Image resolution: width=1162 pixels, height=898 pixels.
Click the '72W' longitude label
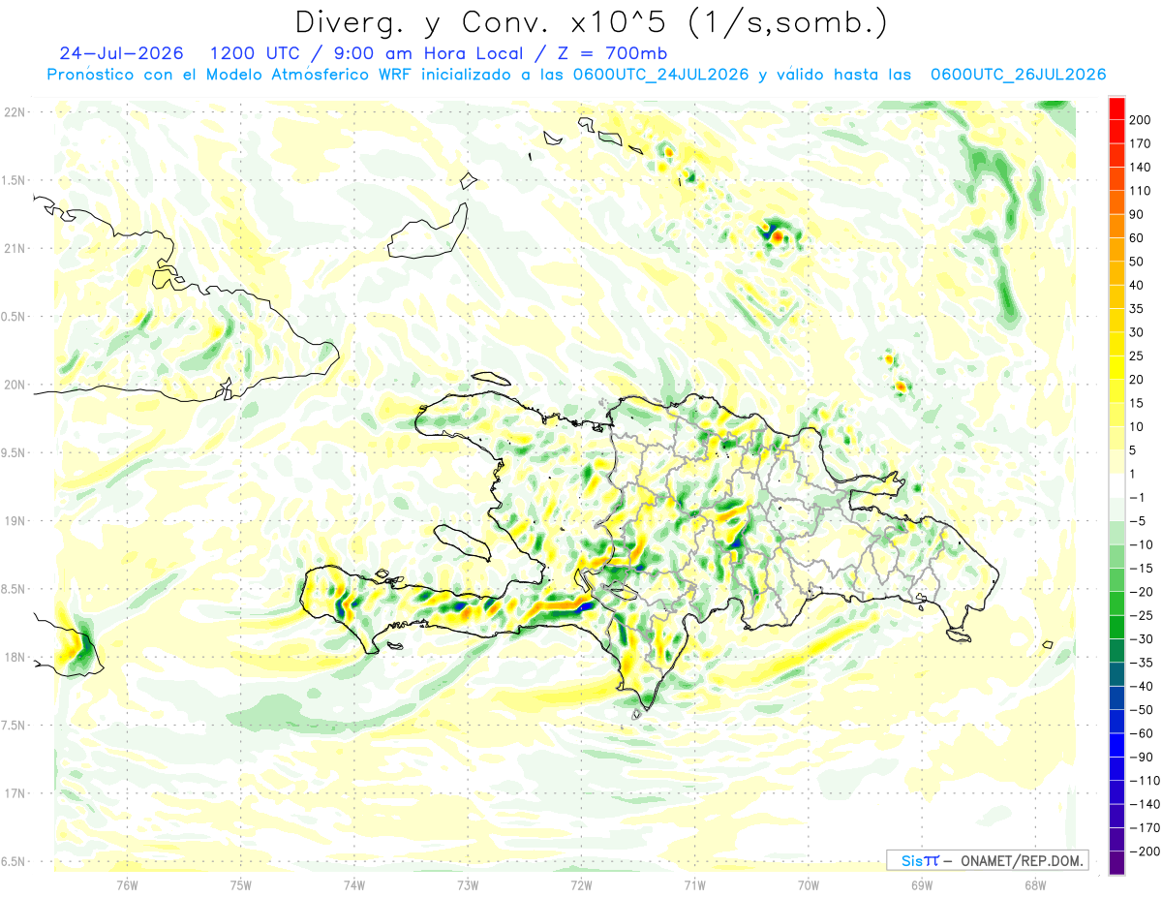(581, 884)
